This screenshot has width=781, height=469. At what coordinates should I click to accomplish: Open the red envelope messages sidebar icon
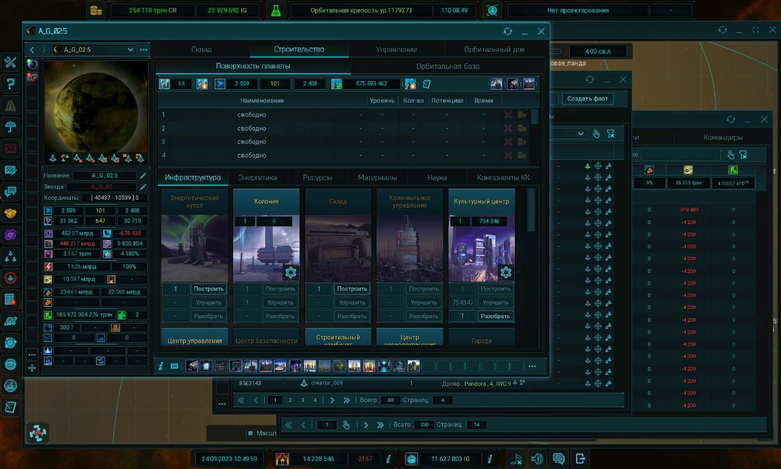point(10,148)
